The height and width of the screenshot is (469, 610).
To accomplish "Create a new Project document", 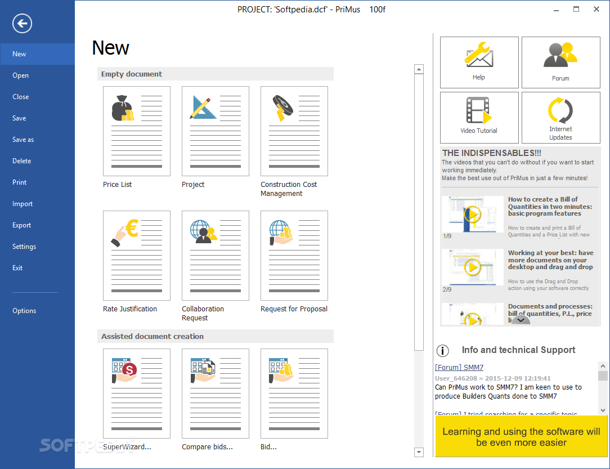I will tap(215, 131).
